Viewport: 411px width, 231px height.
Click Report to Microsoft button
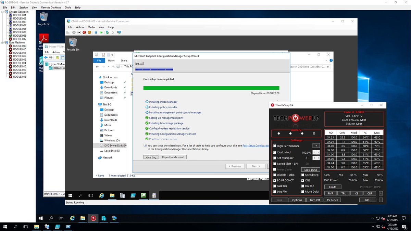pos(173,157)
